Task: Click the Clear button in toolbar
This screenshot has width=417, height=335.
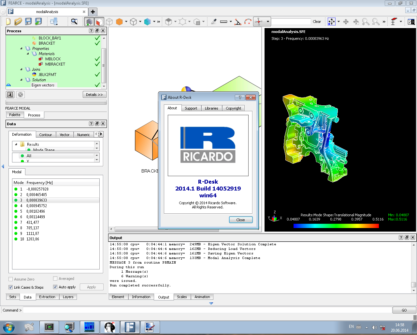Action: [317, 22]
